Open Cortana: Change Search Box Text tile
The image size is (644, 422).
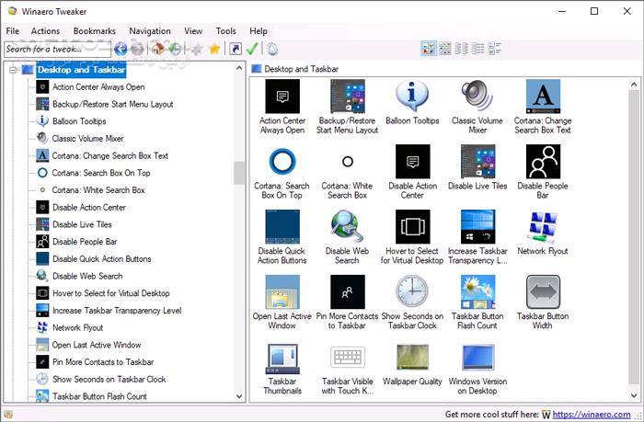tap(543, 107)
